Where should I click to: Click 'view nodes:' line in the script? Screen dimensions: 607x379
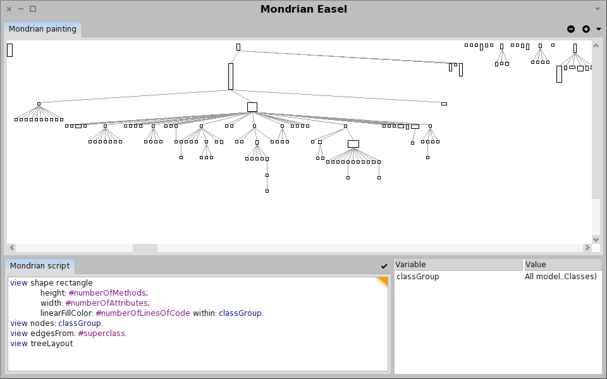[56, 323]
